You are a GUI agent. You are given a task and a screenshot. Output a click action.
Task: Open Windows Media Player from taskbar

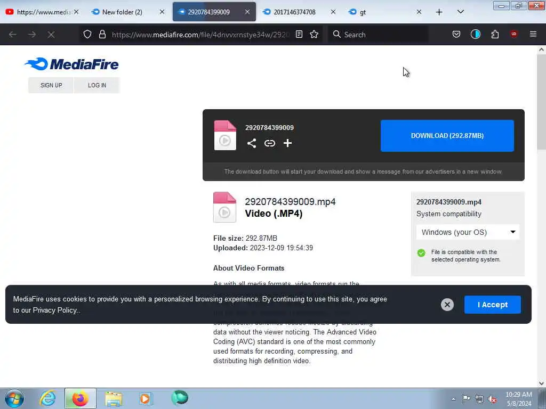pyautogui.click(x=146, y=398)
